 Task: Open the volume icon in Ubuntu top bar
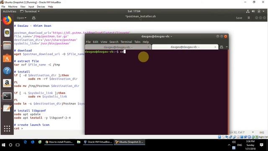(253, 11)
